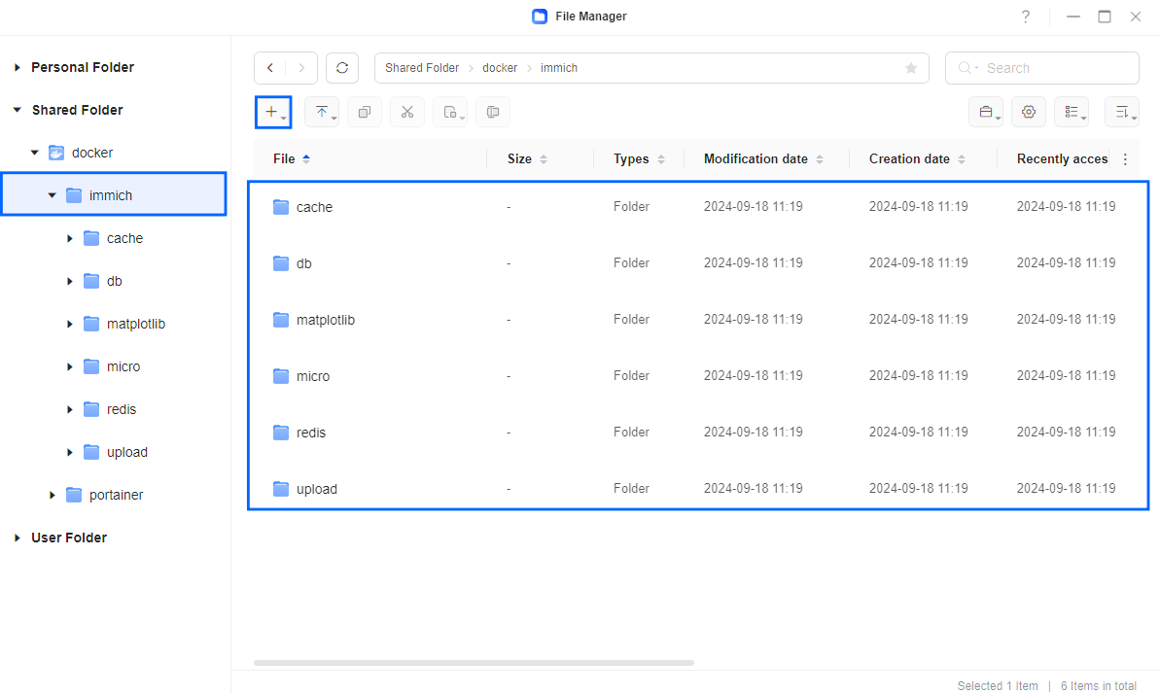Navigate back with the left arrow
The height and width of the screenshot is (694, 1160).
(270, 68)
